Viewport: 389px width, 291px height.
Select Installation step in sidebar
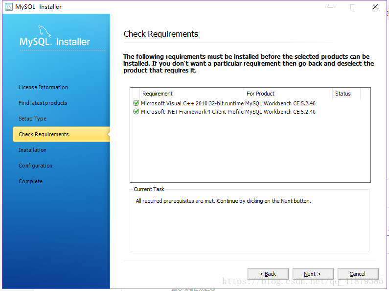(32, 150)
